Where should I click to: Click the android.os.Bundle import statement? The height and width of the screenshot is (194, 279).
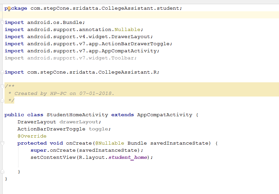[49, 22]
